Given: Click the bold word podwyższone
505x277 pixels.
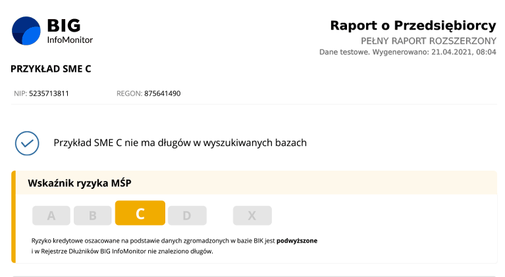Looking at the screenshot, I should [x=297, y=241].
